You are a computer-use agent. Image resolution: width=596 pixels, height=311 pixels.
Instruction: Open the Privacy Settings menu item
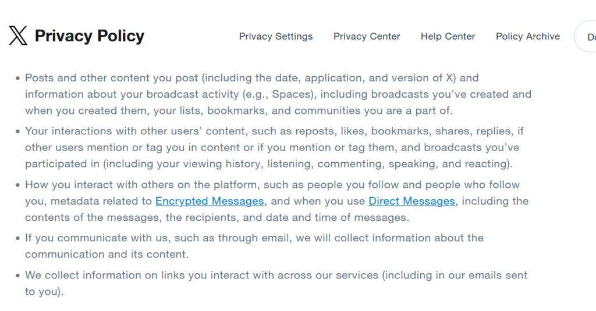tap(276, 37)
